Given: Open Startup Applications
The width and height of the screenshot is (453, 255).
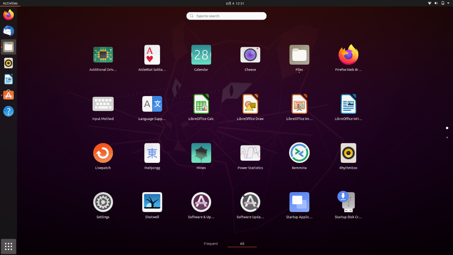Looking at the screenshot, I should (299, 202).
